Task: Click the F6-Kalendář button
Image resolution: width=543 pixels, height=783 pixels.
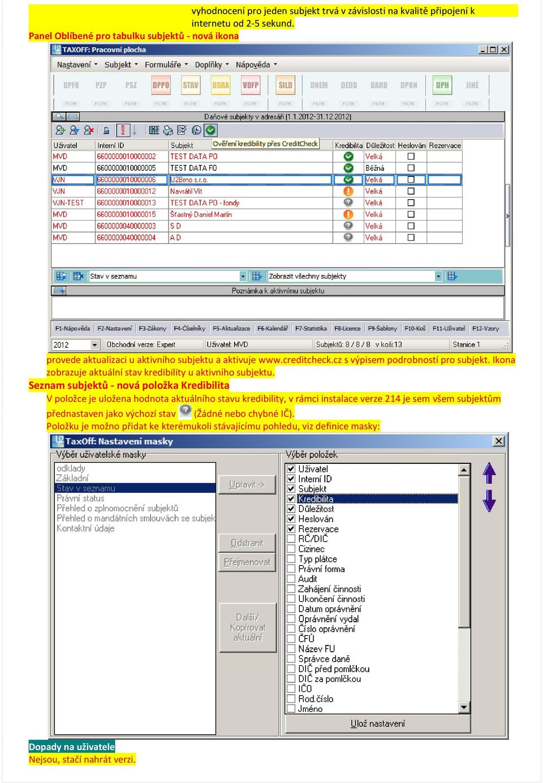Action: coord(273,328)
